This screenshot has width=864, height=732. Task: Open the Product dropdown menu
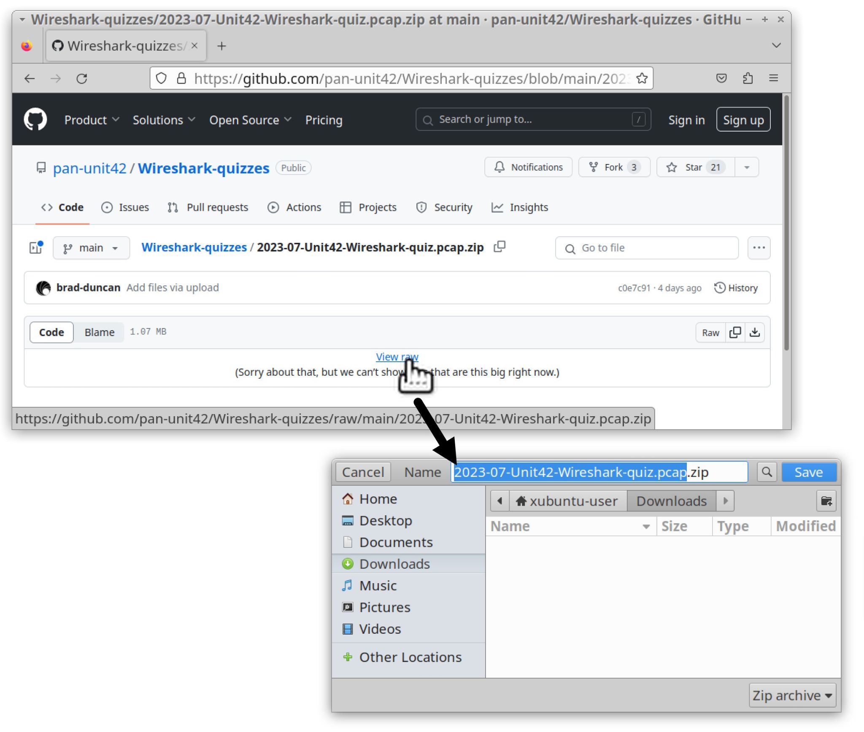pyautogui.click(x=92, y=120)
